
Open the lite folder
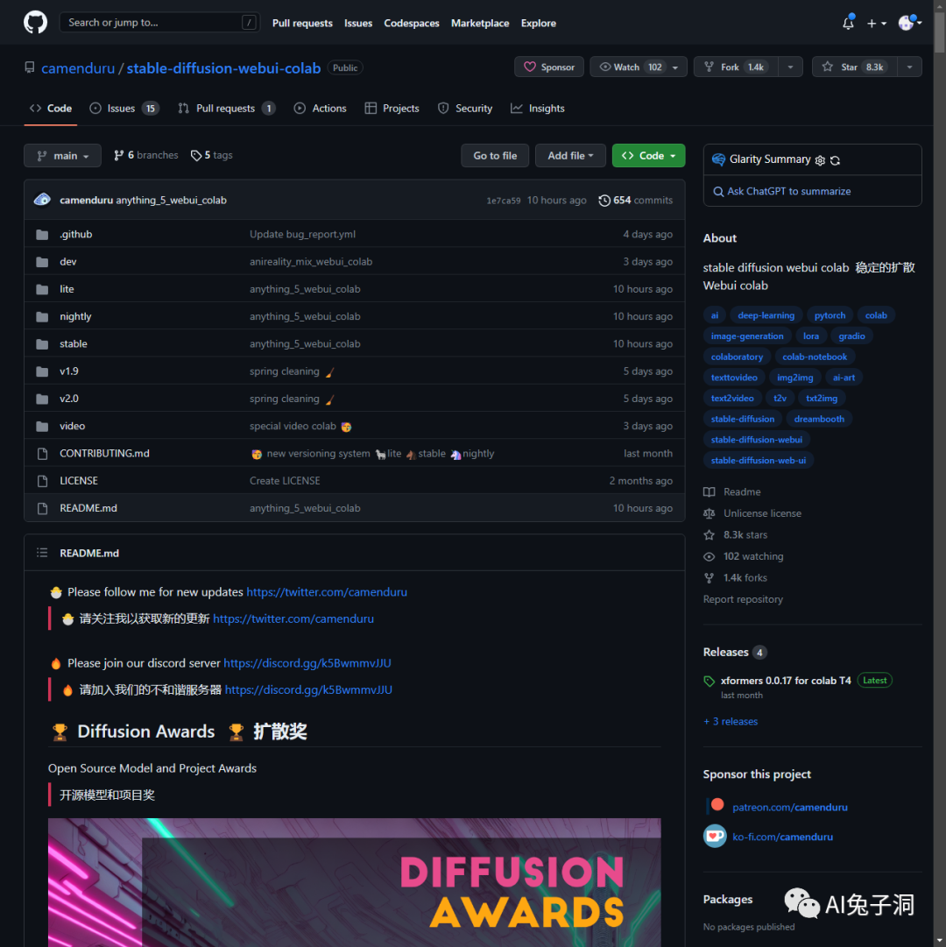click(x=67, y=289)
